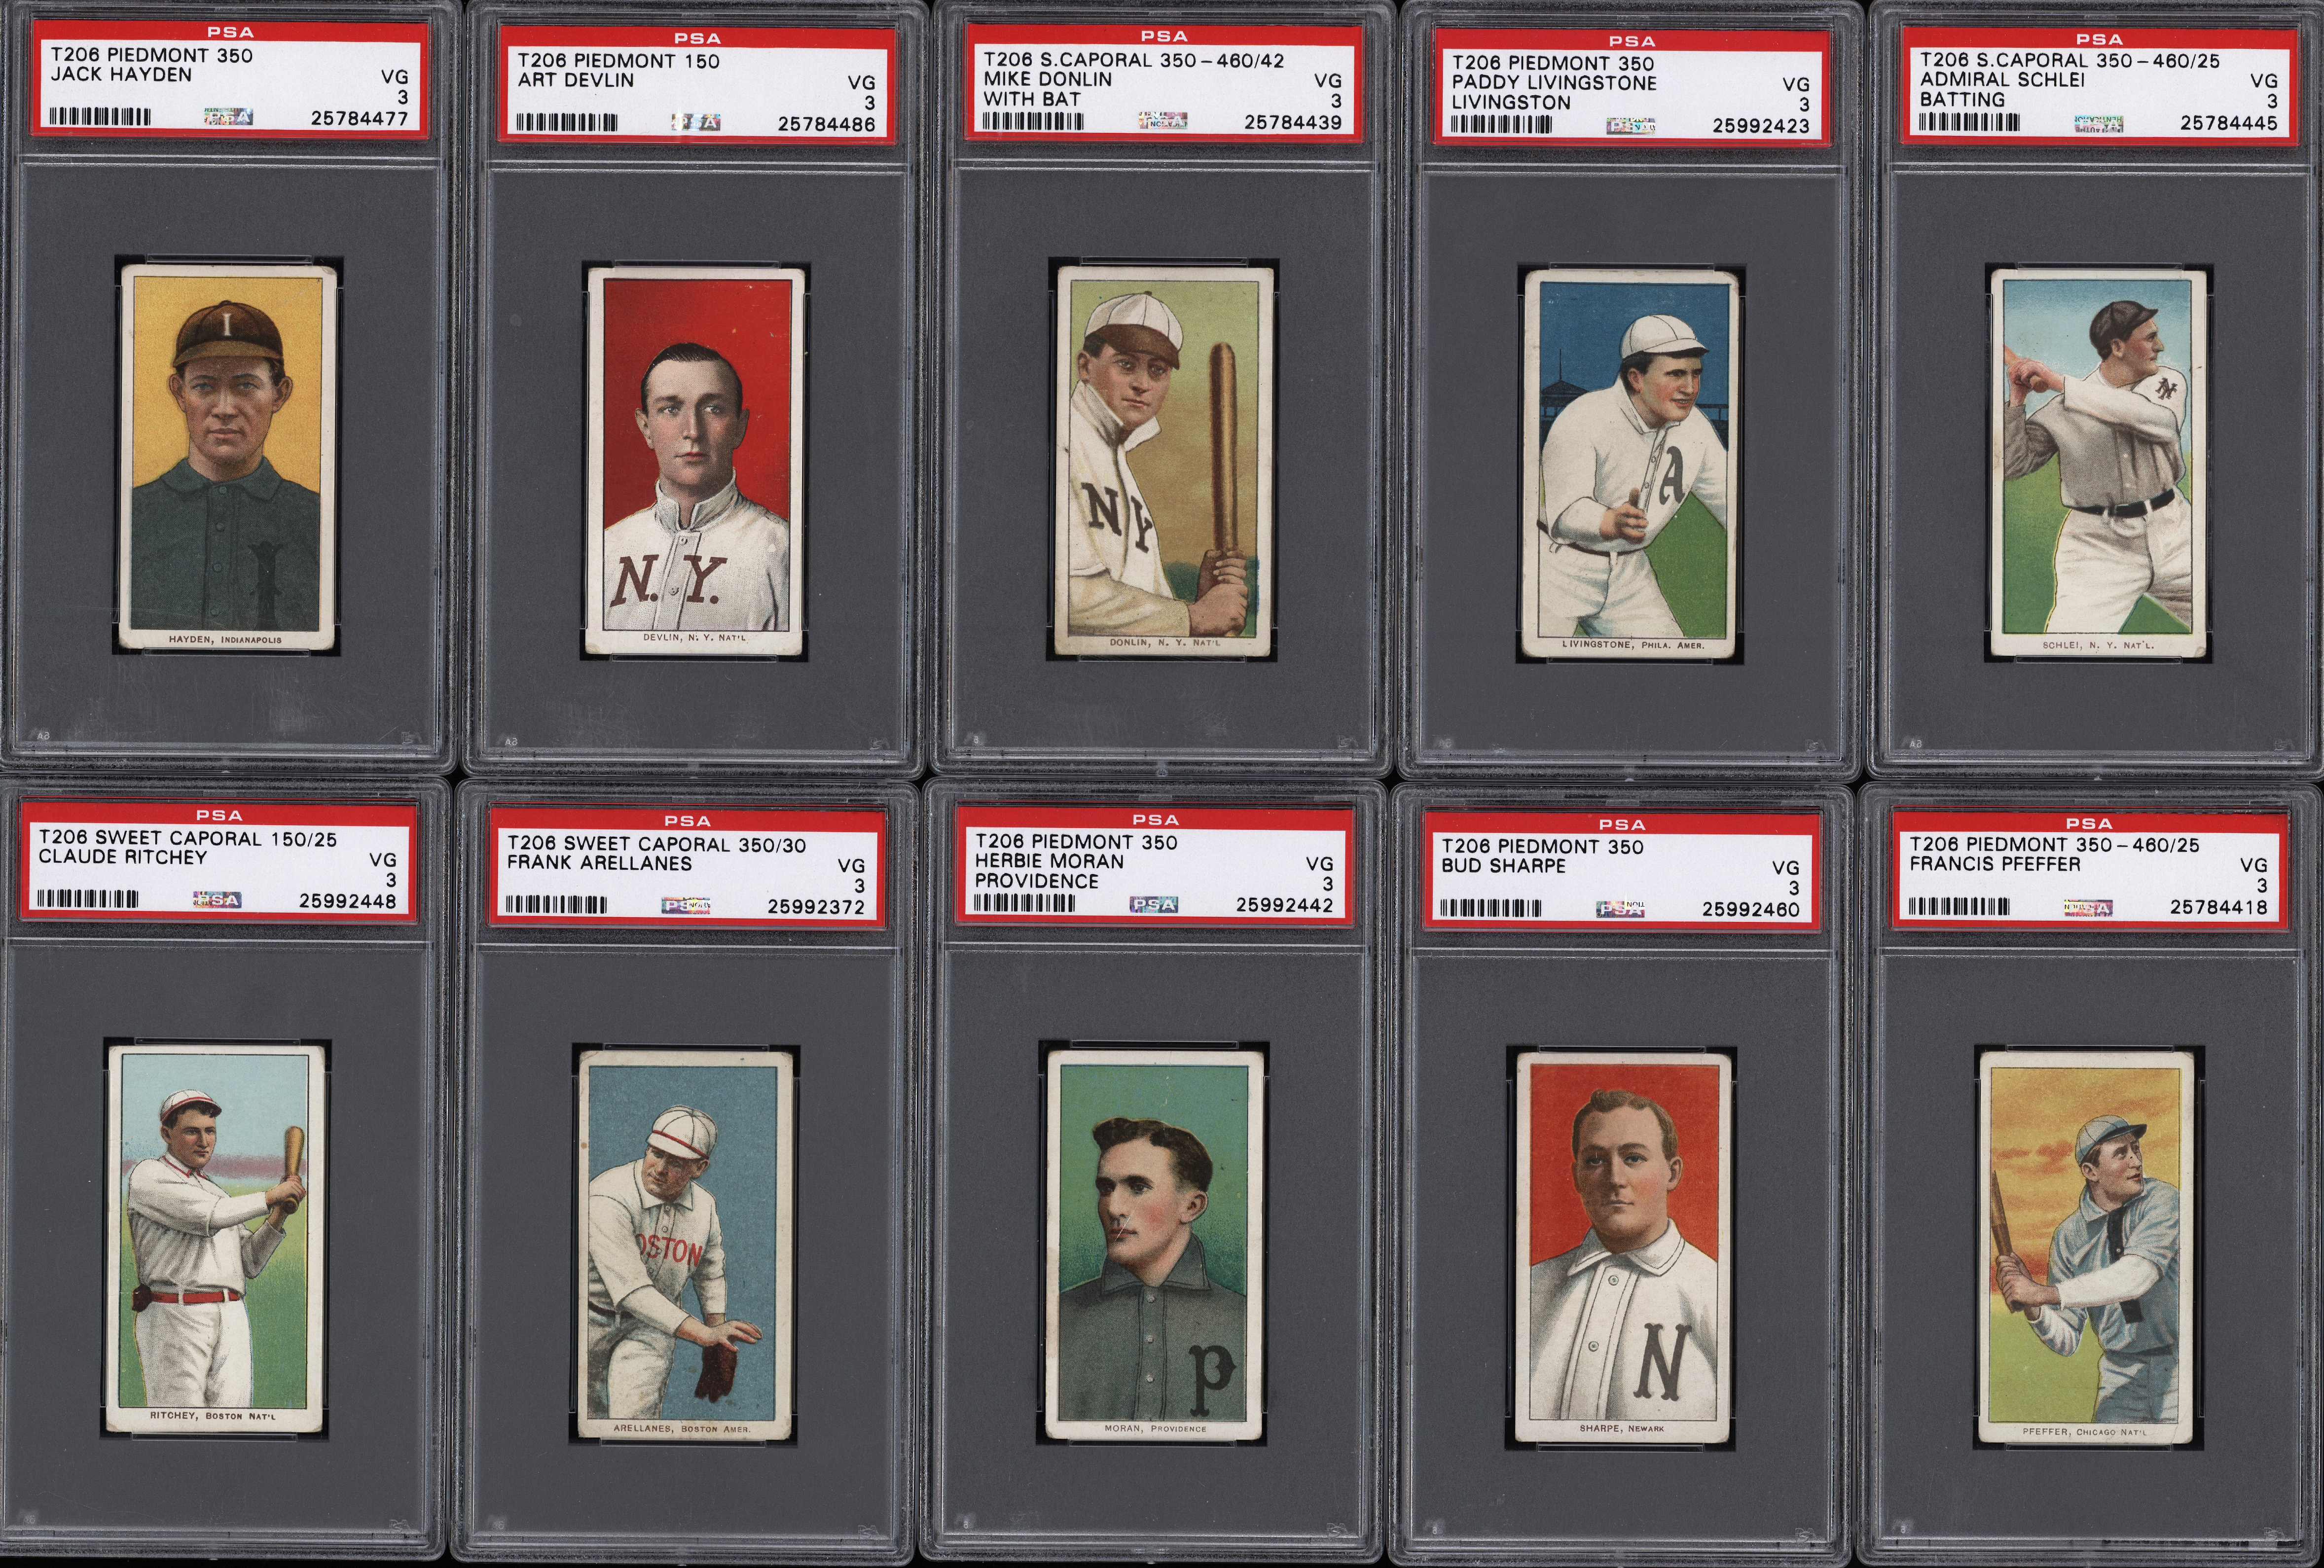
Task: Click cert number 25992448
Action: click(x=347, y=901)
